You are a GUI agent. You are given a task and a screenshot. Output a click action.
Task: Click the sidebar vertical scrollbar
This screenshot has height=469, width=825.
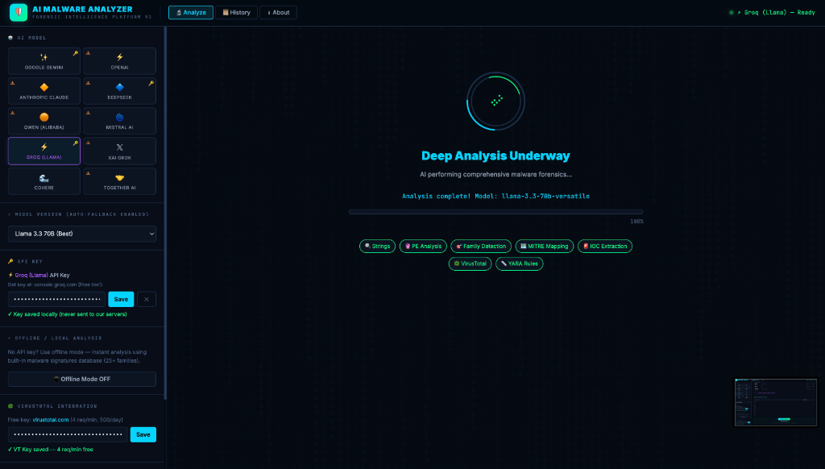[x=165, y=214]
